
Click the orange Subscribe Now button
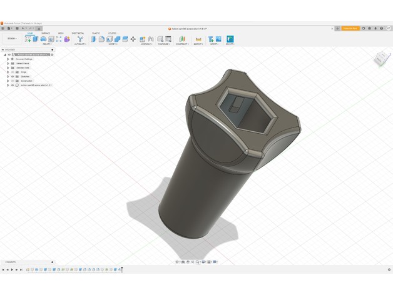tap(350, 28)
